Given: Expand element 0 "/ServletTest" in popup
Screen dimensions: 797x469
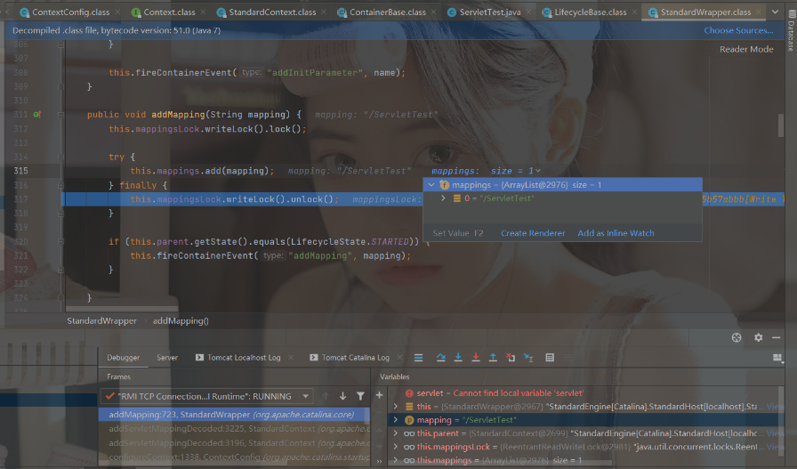Looking at the screenshot, I should pyautogui.click(x=443, y=198).
